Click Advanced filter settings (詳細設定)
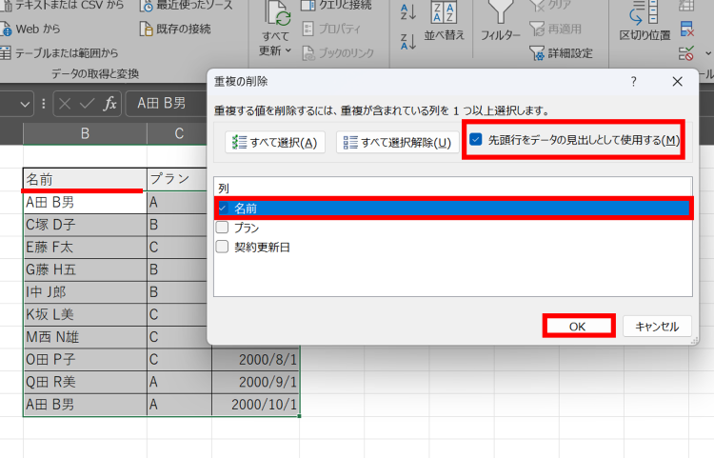The width and height of the screenshot is (714, 458). 563,53
